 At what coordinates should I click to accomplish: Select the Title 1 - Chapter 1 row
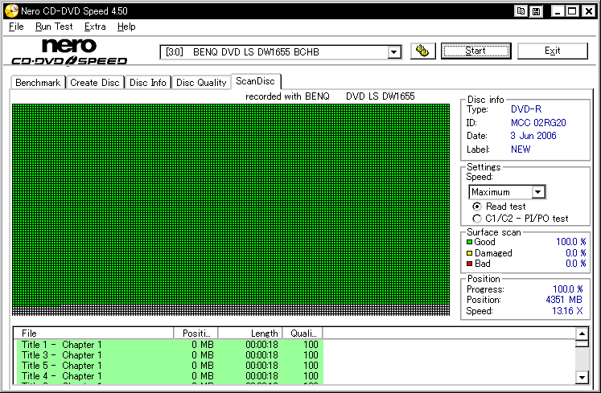click(169, 345)
